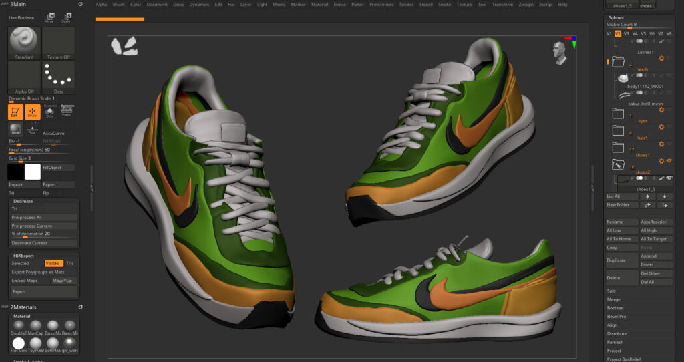684x362 pixels.
Task: Expand the eyes folder
Action: pos(618,114)
